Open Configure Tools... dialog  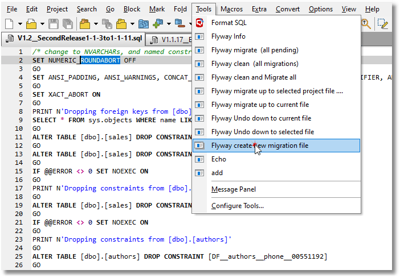click(276, 206)
